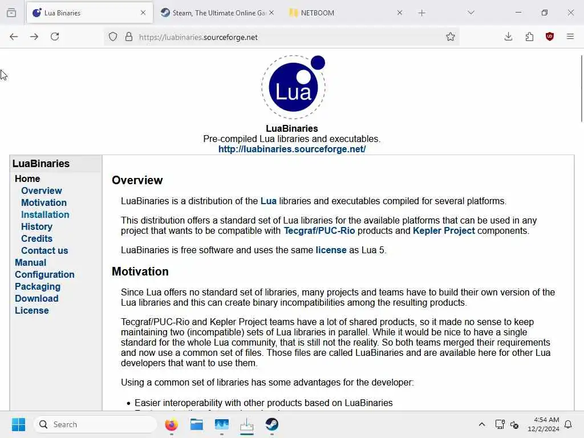This screenshot has width=584, height=438.
Task: Follow the Lua link in Overview
Action: click(268, 201)
